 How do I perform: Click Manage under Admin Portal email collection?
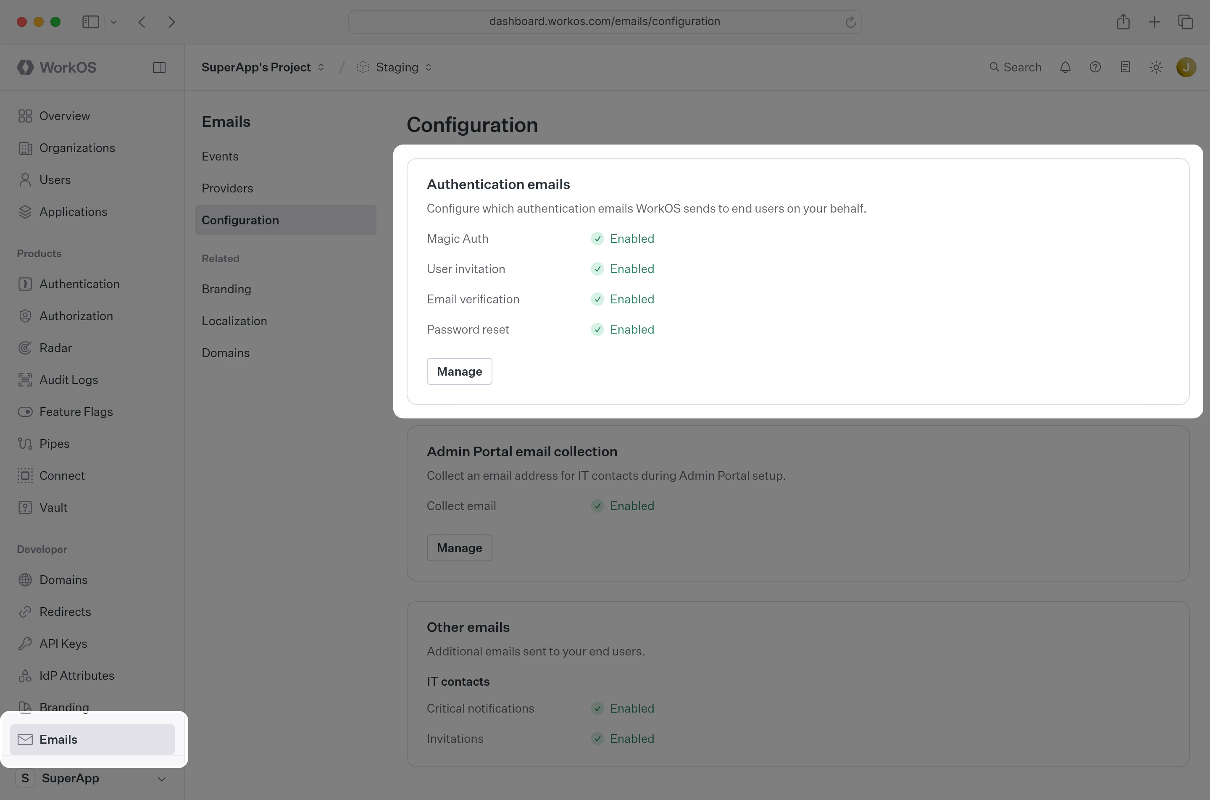459,548
